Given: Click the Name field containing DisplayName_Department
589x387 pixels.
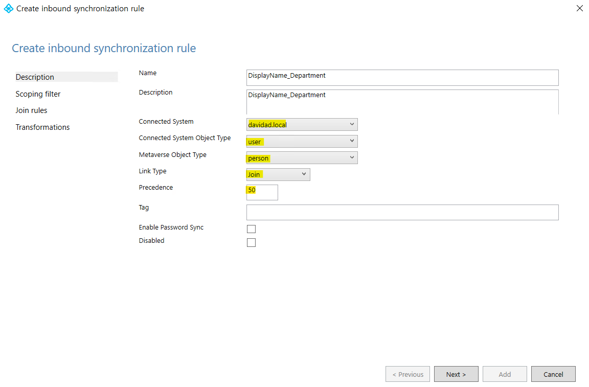Looking at the screenshot, I should pos(402,77).
